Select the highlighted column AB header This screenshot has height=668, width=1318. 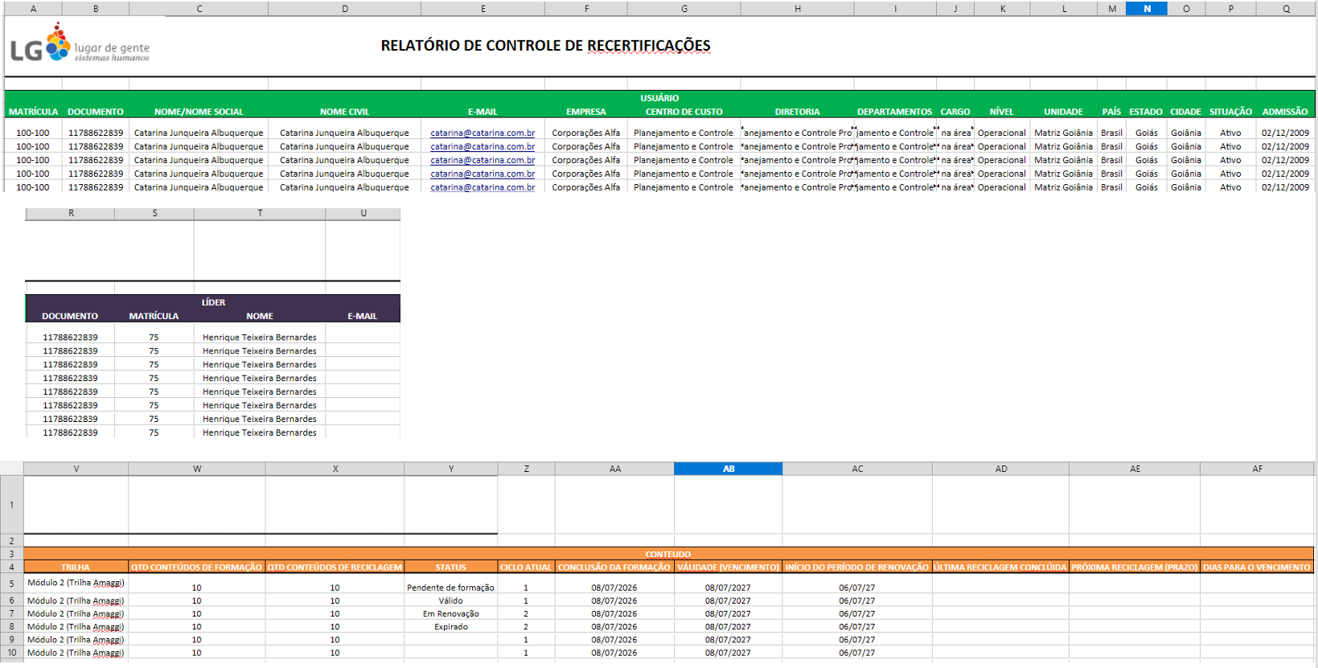tap(728, 469)
